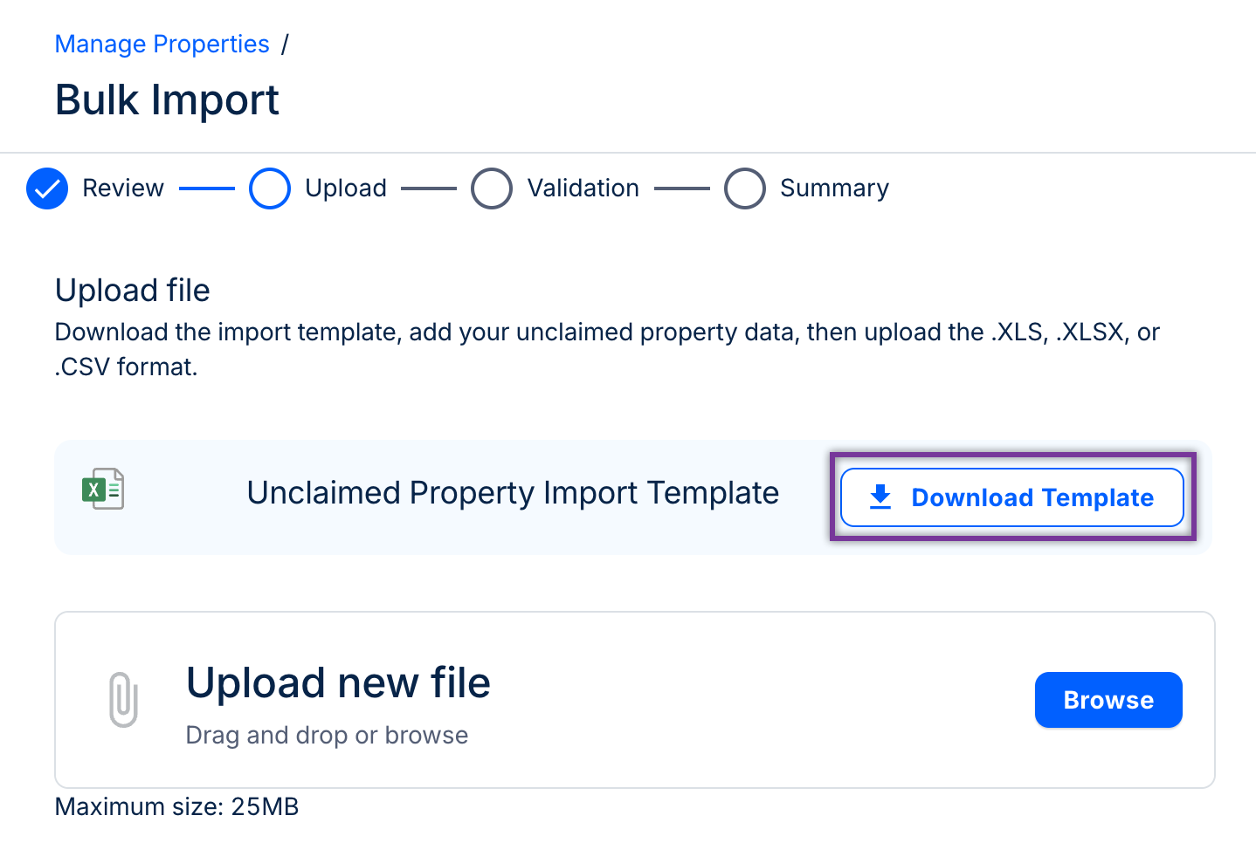Click the "Drag and drop or browse" text

[x=327, y=736]
